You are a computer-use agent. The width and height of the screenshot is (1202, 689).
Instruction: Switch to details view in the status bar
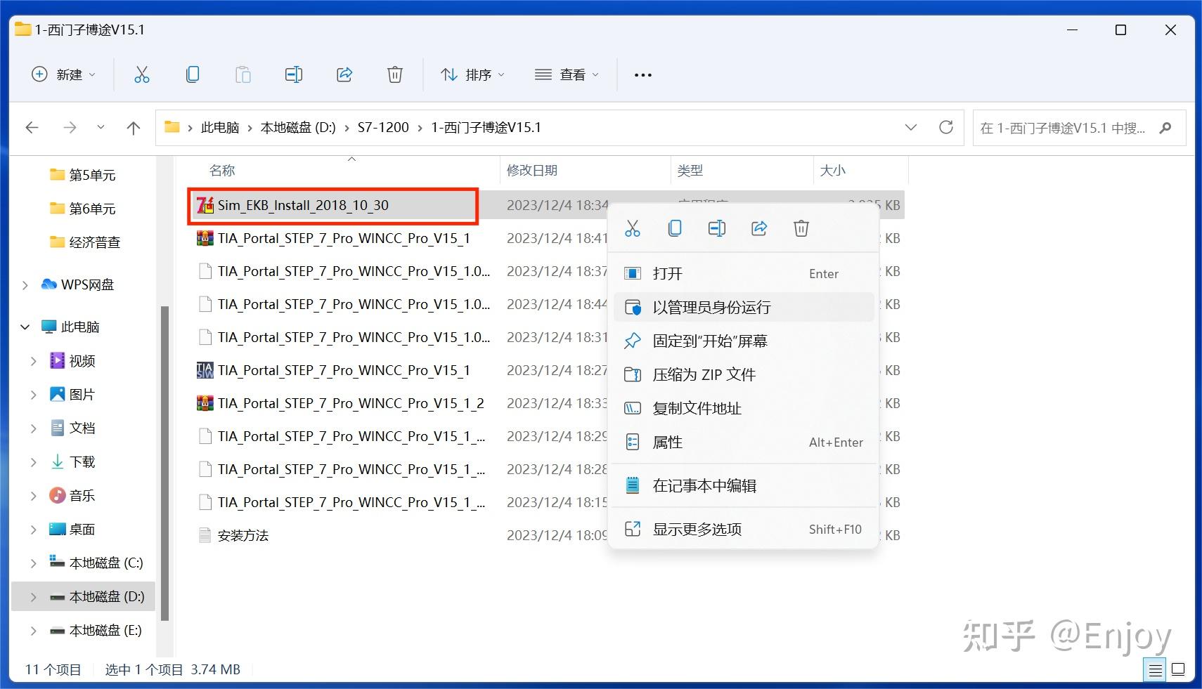coord(1153,669)
